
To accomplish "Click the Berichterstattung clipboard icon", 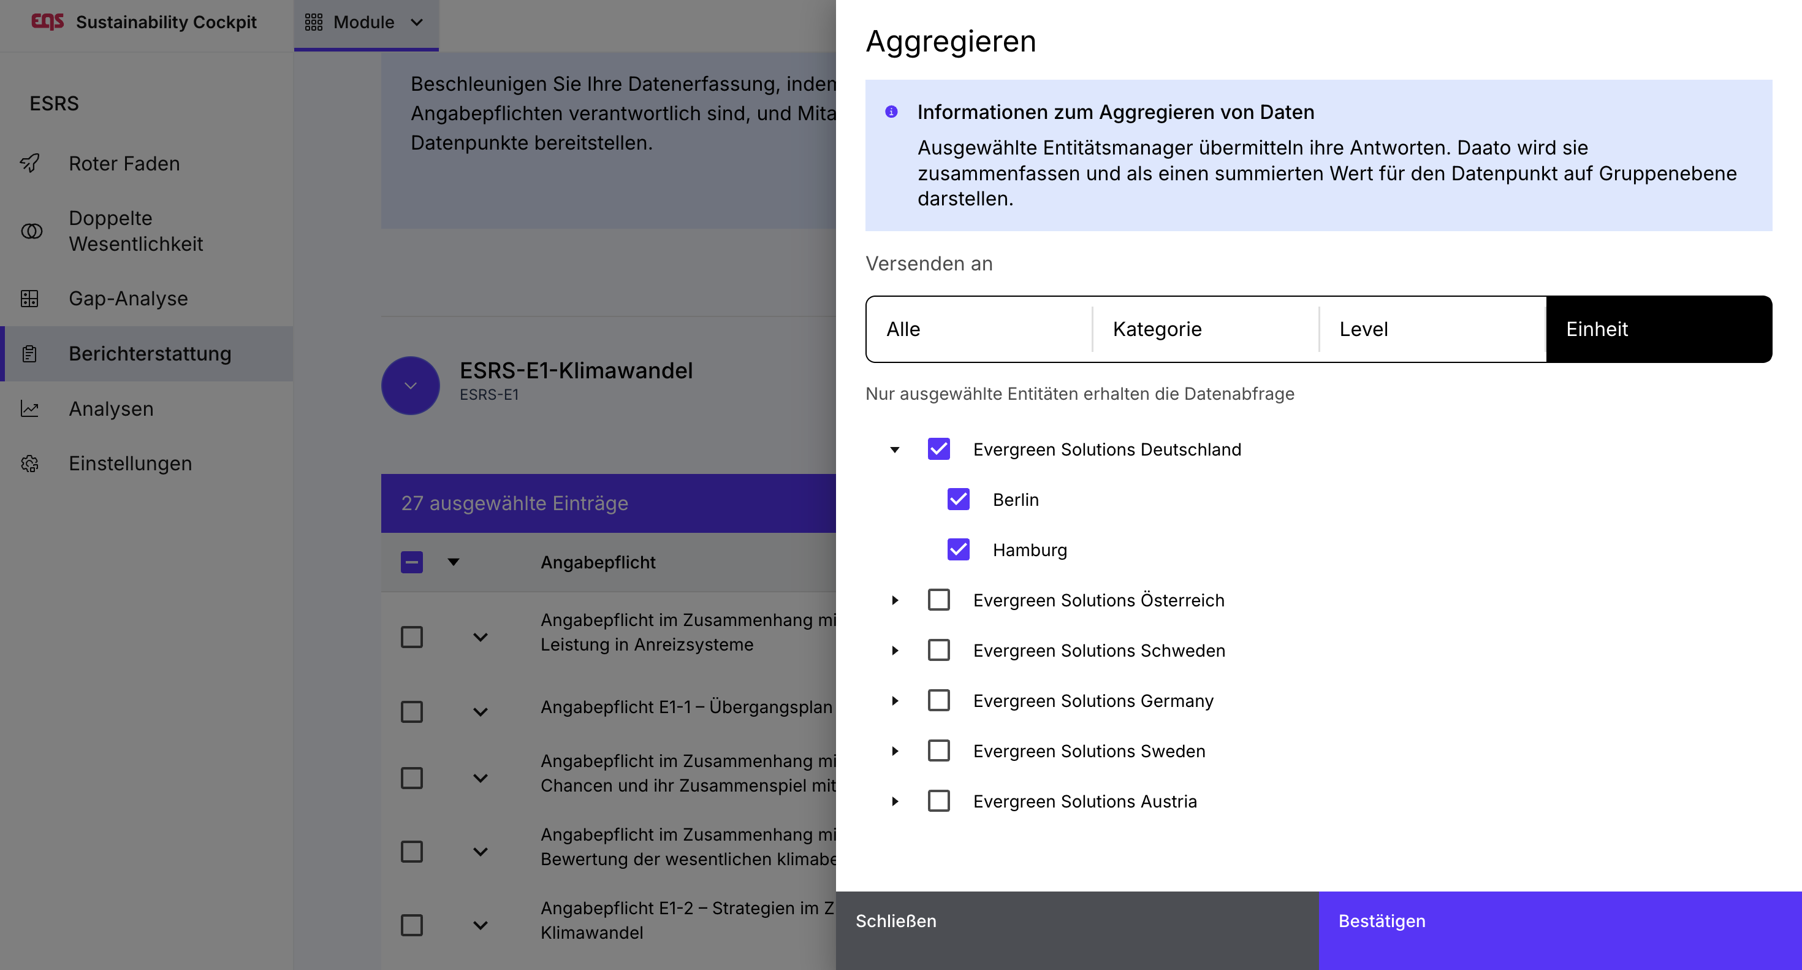I will click(29, 354).
